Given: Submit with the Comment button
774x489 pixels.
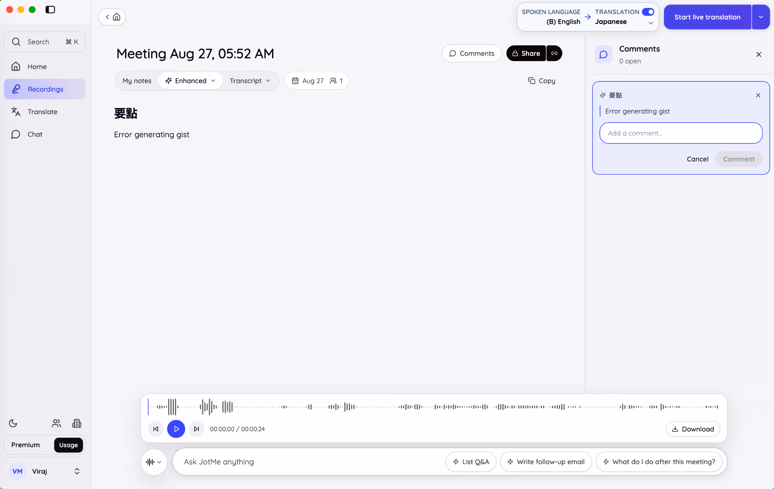Looking at the screenshot, I should point(738,159).
